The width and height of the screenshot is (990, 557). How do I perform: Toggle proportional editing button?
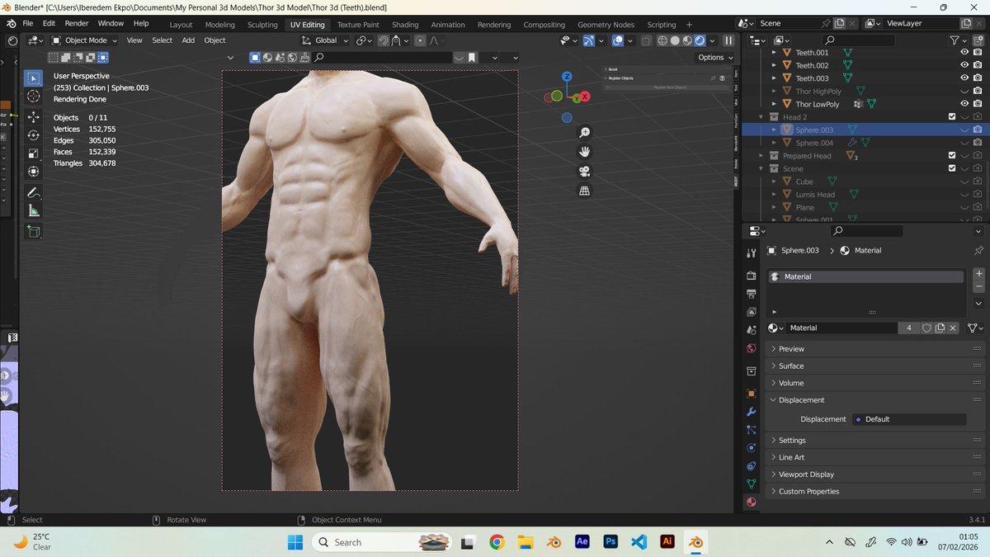coord(420,40)
